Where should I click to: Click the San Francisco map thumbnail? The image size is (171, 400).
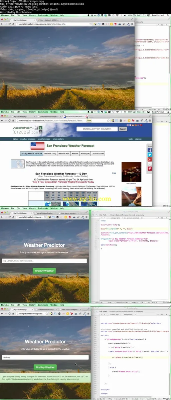coord(18,164)
